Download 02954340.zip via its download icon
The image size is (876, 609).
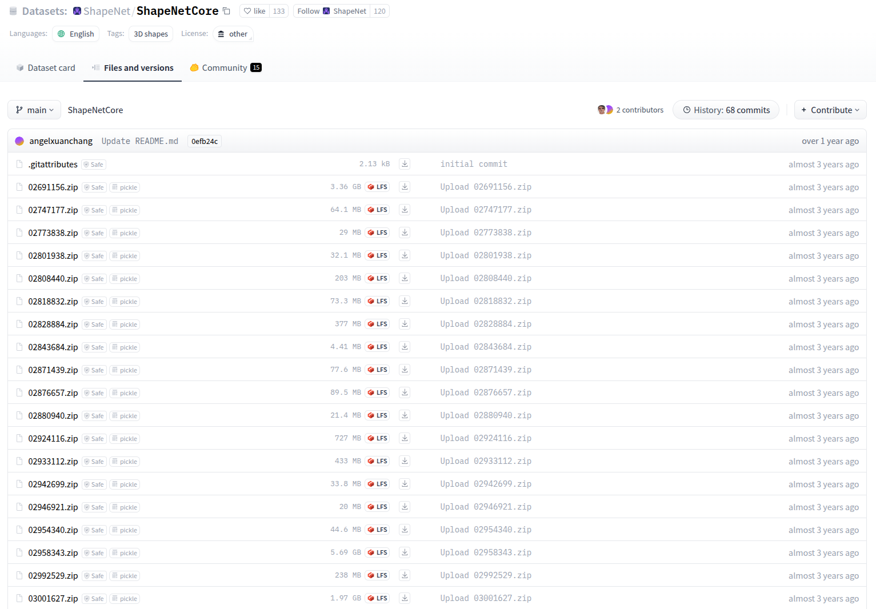pos(405,530)
